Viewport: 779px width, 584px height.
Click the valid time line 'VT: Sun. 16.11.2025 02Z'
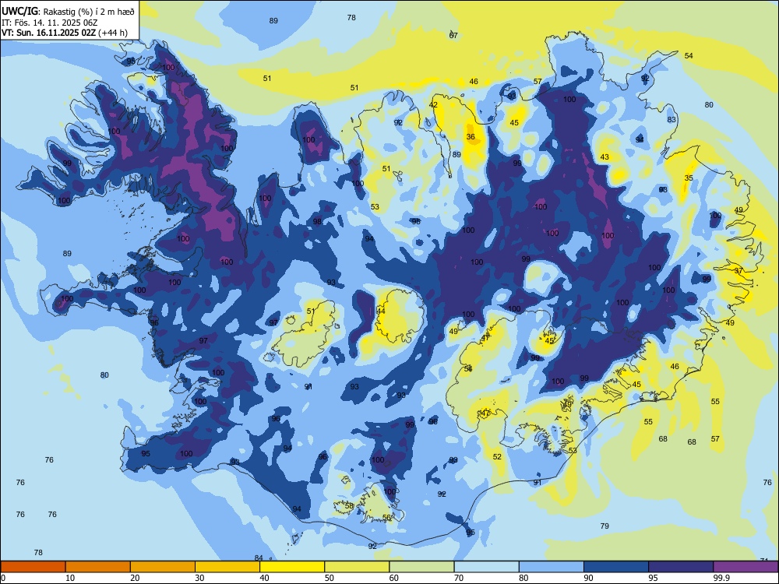point(48,33)
